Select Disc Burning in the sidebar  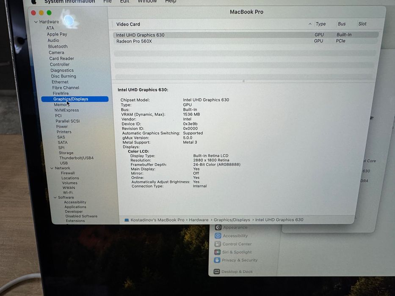64,76
